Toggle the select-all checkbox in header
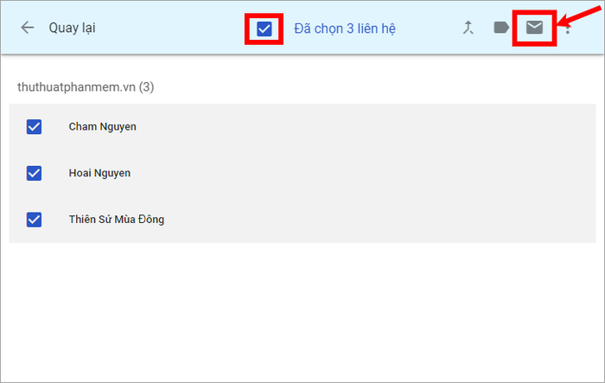The image size is (605, 383). click(264, 29)
